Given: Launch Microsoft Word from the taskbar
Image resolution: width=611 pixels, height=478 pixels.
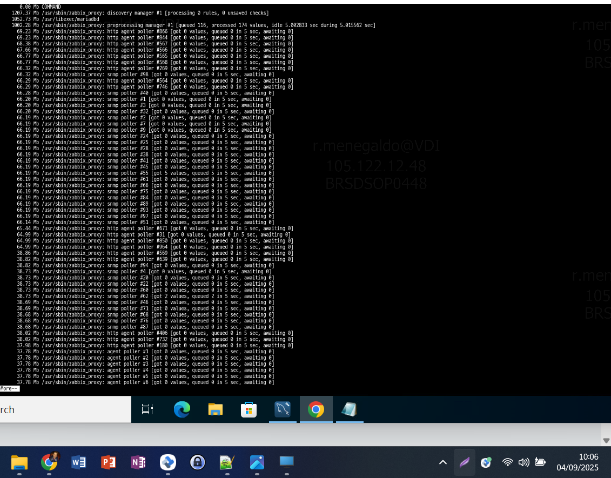Looking at the screenshot, I should coord(79,462).
